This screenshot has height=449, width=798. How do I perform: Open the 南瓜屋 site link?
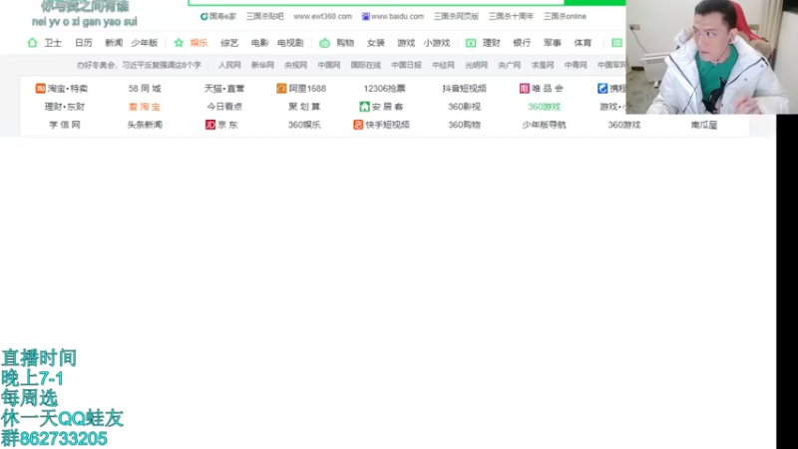point(704,125)
